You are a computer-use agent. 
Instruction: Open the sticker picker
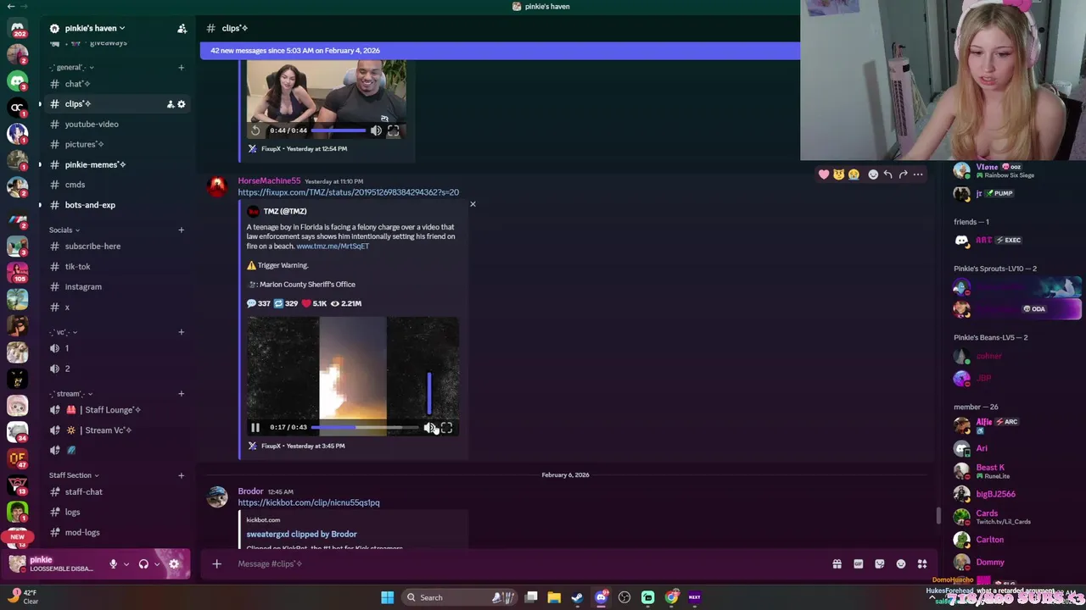pyautogui.click(x=879, y=563)
